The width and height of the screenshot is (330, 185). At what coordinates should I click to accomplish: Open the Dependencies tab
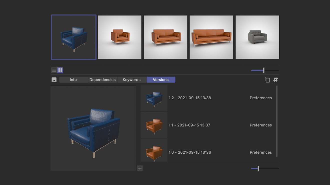(102, 80)
